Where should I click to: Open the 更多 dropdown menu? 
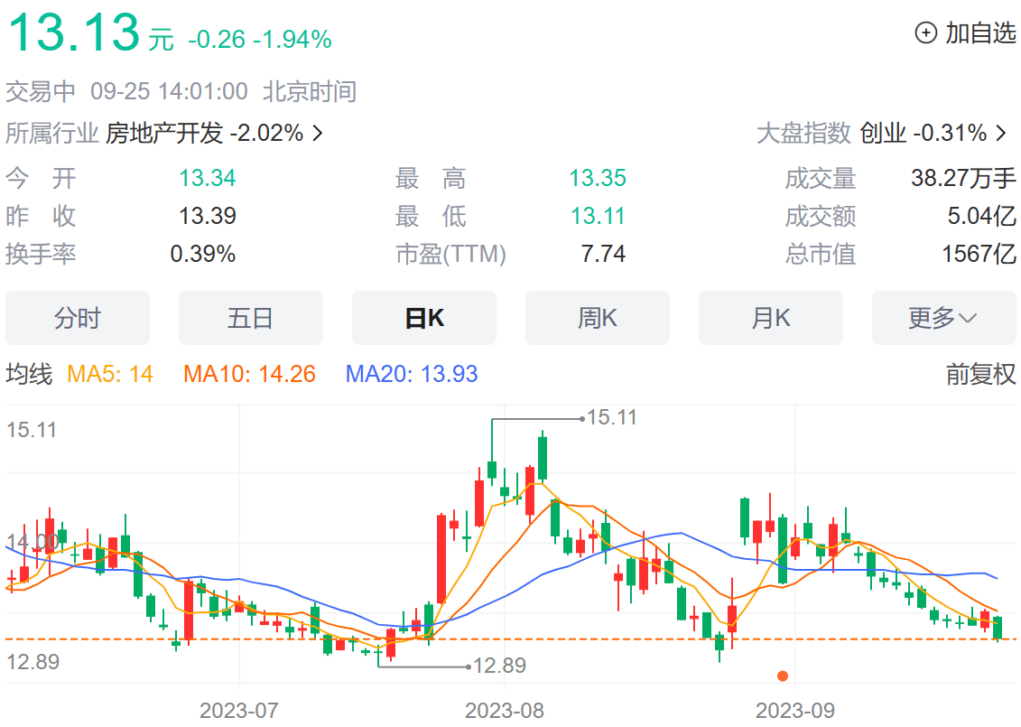pos(943,318)
